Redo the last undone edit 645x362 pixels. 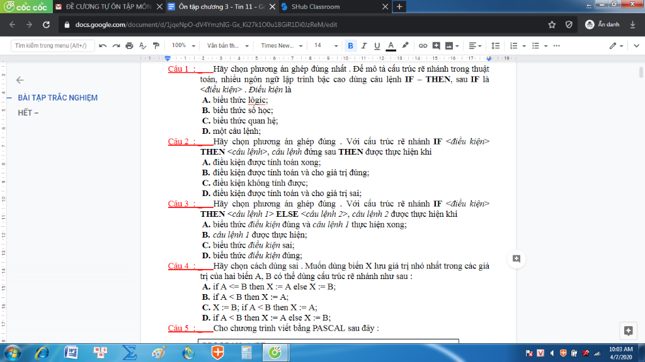pos(116,45)
